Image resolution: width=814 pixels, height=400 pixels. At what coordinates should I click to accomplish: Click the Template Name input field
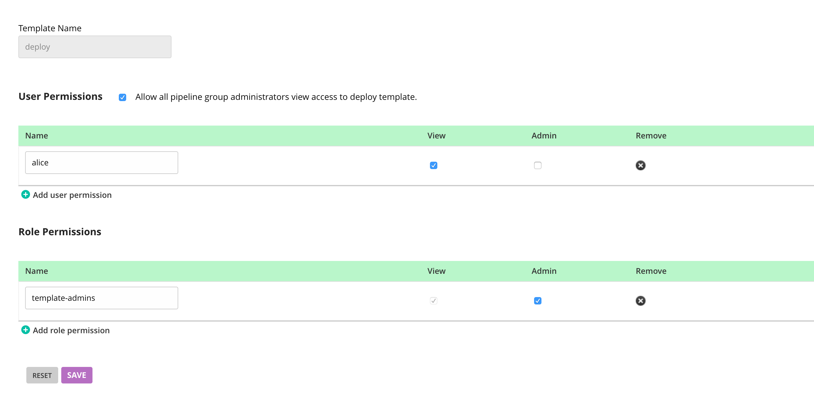pos(95,47)
